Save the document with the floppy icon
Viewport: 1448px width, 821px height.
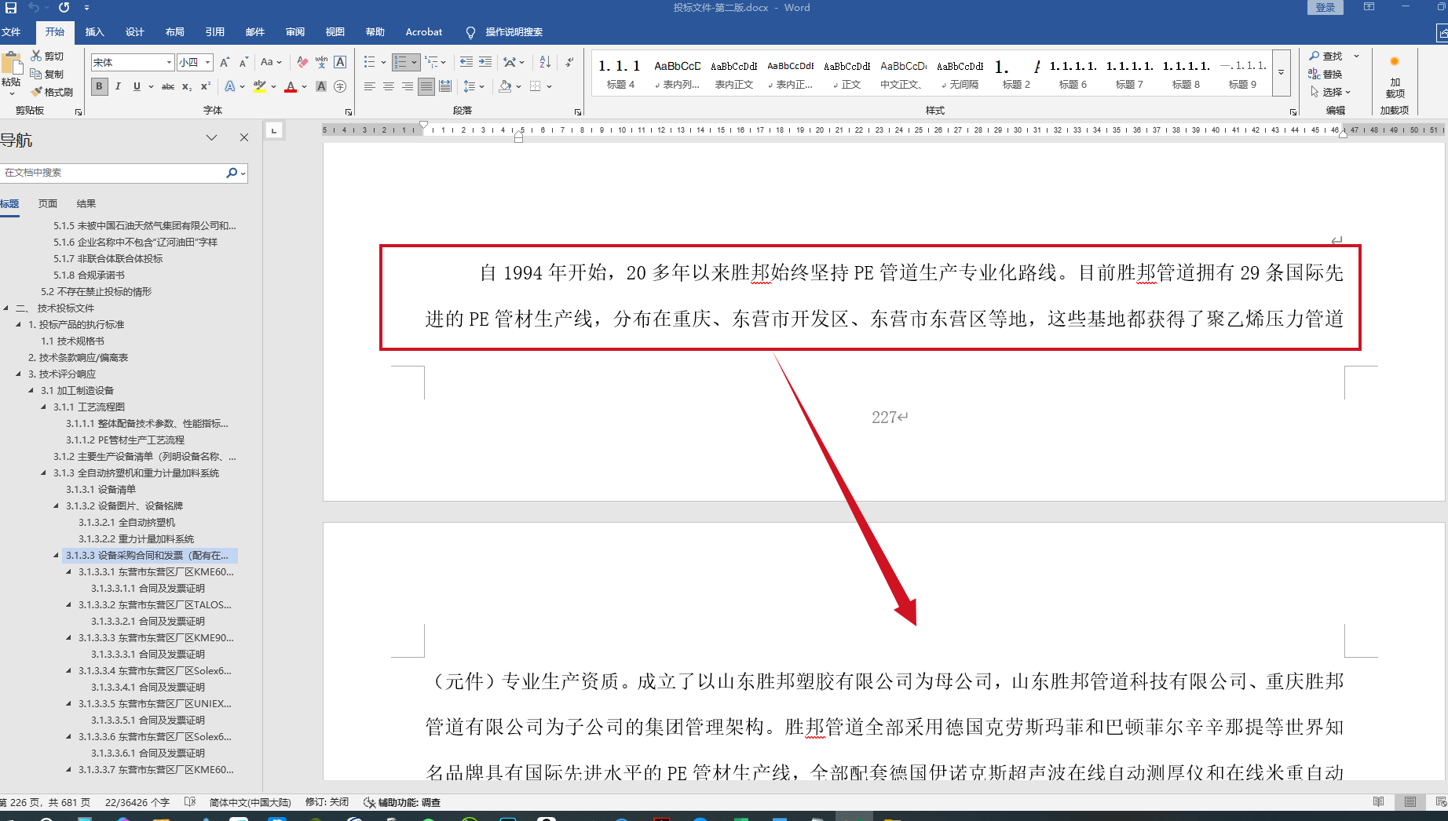point(11,7)
